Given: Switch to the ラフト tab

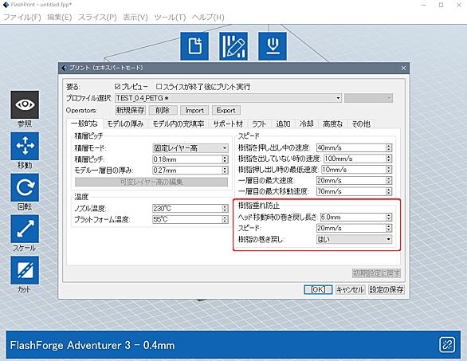Looking at the screenshot, I should (x=259, y=124).
